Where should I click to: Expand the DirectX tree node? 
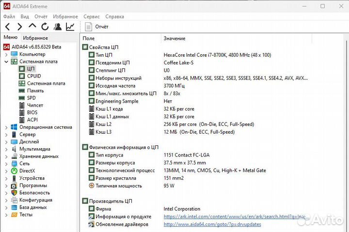pyautogui.click(x=6, y=171)
